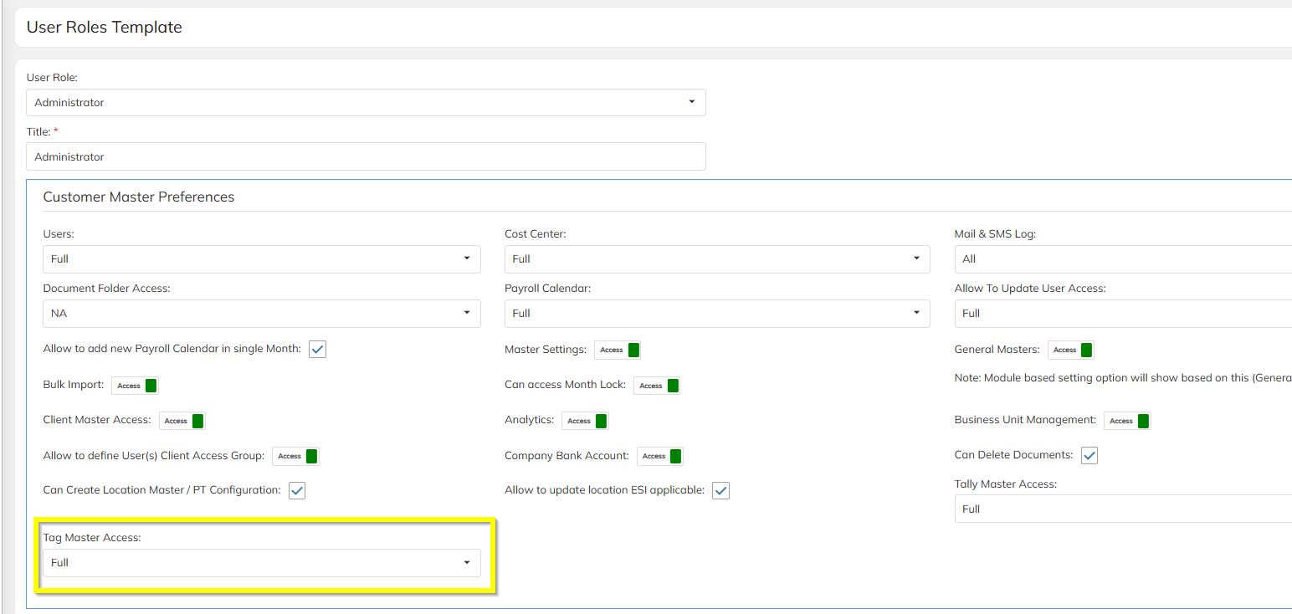This screenshot has height=614, width=1292.
Task: Toggle Business Unit Management access switch
Action: pos(1127,421)
